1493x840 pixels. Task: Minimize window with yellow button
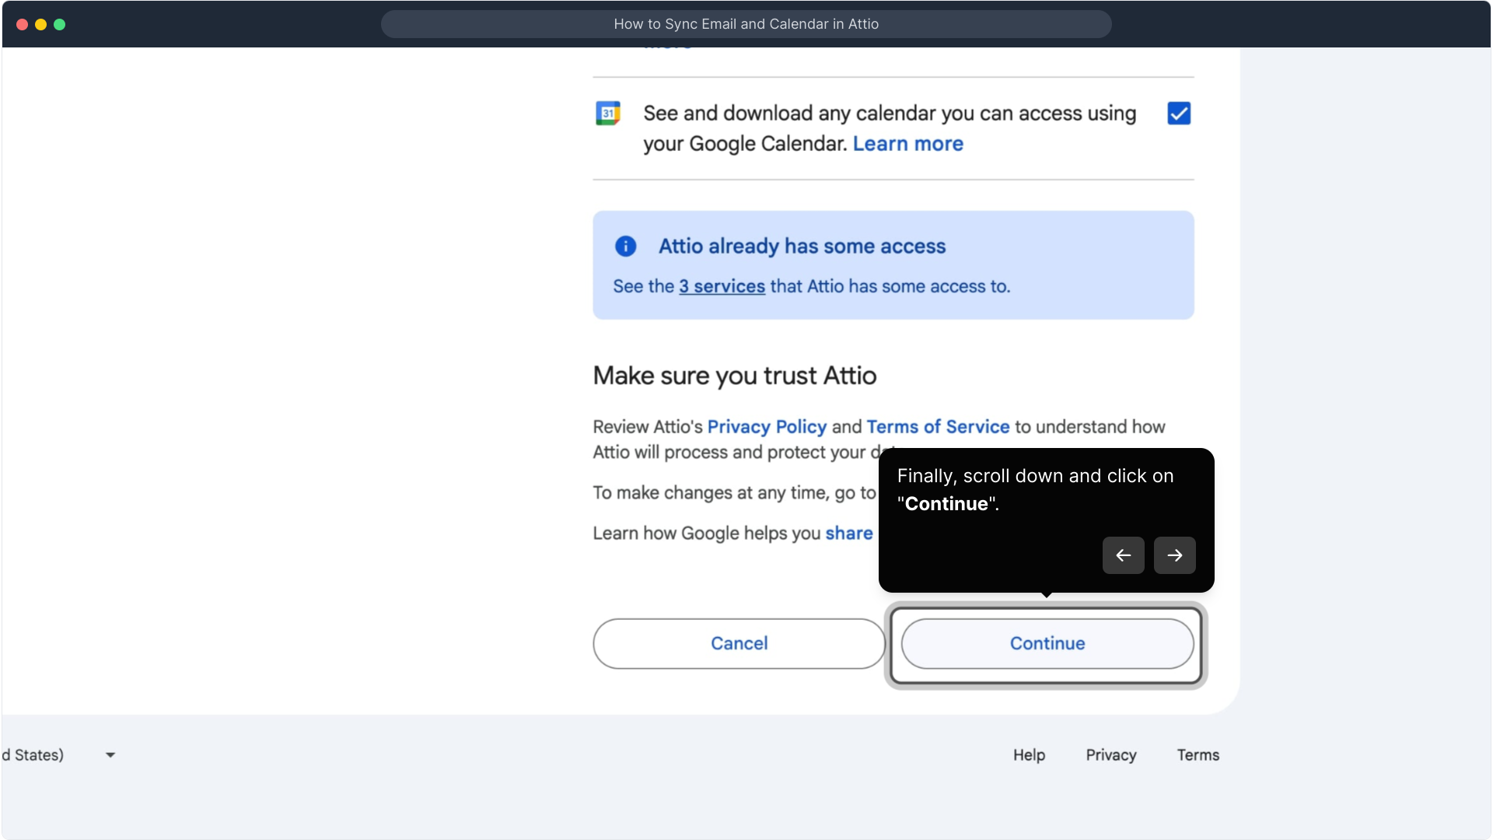(41, 25)
